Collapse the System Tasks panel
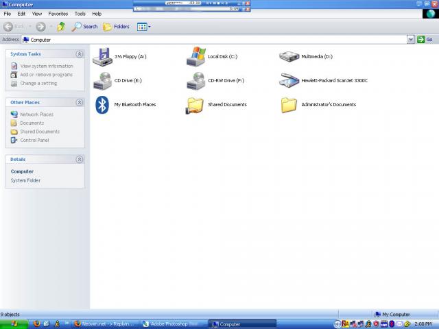439x329 pixels. 80,54
